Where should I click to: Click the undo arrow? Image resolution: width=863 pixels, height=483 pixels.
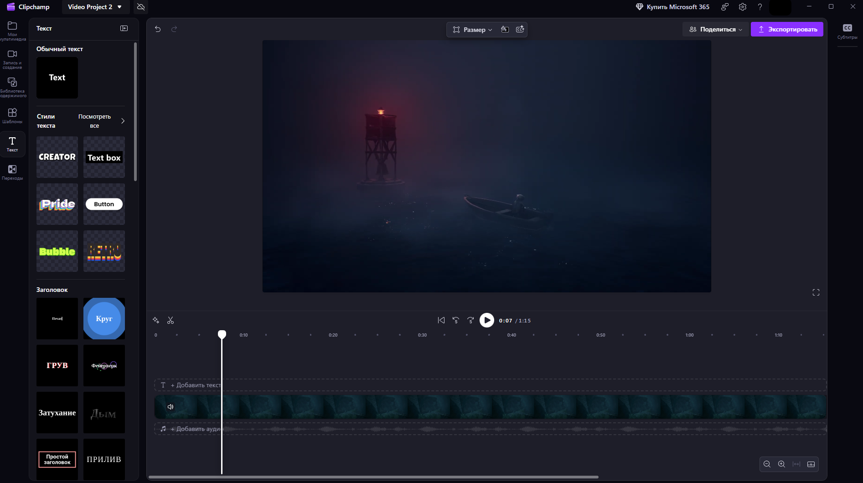click(x=158, y=29)
